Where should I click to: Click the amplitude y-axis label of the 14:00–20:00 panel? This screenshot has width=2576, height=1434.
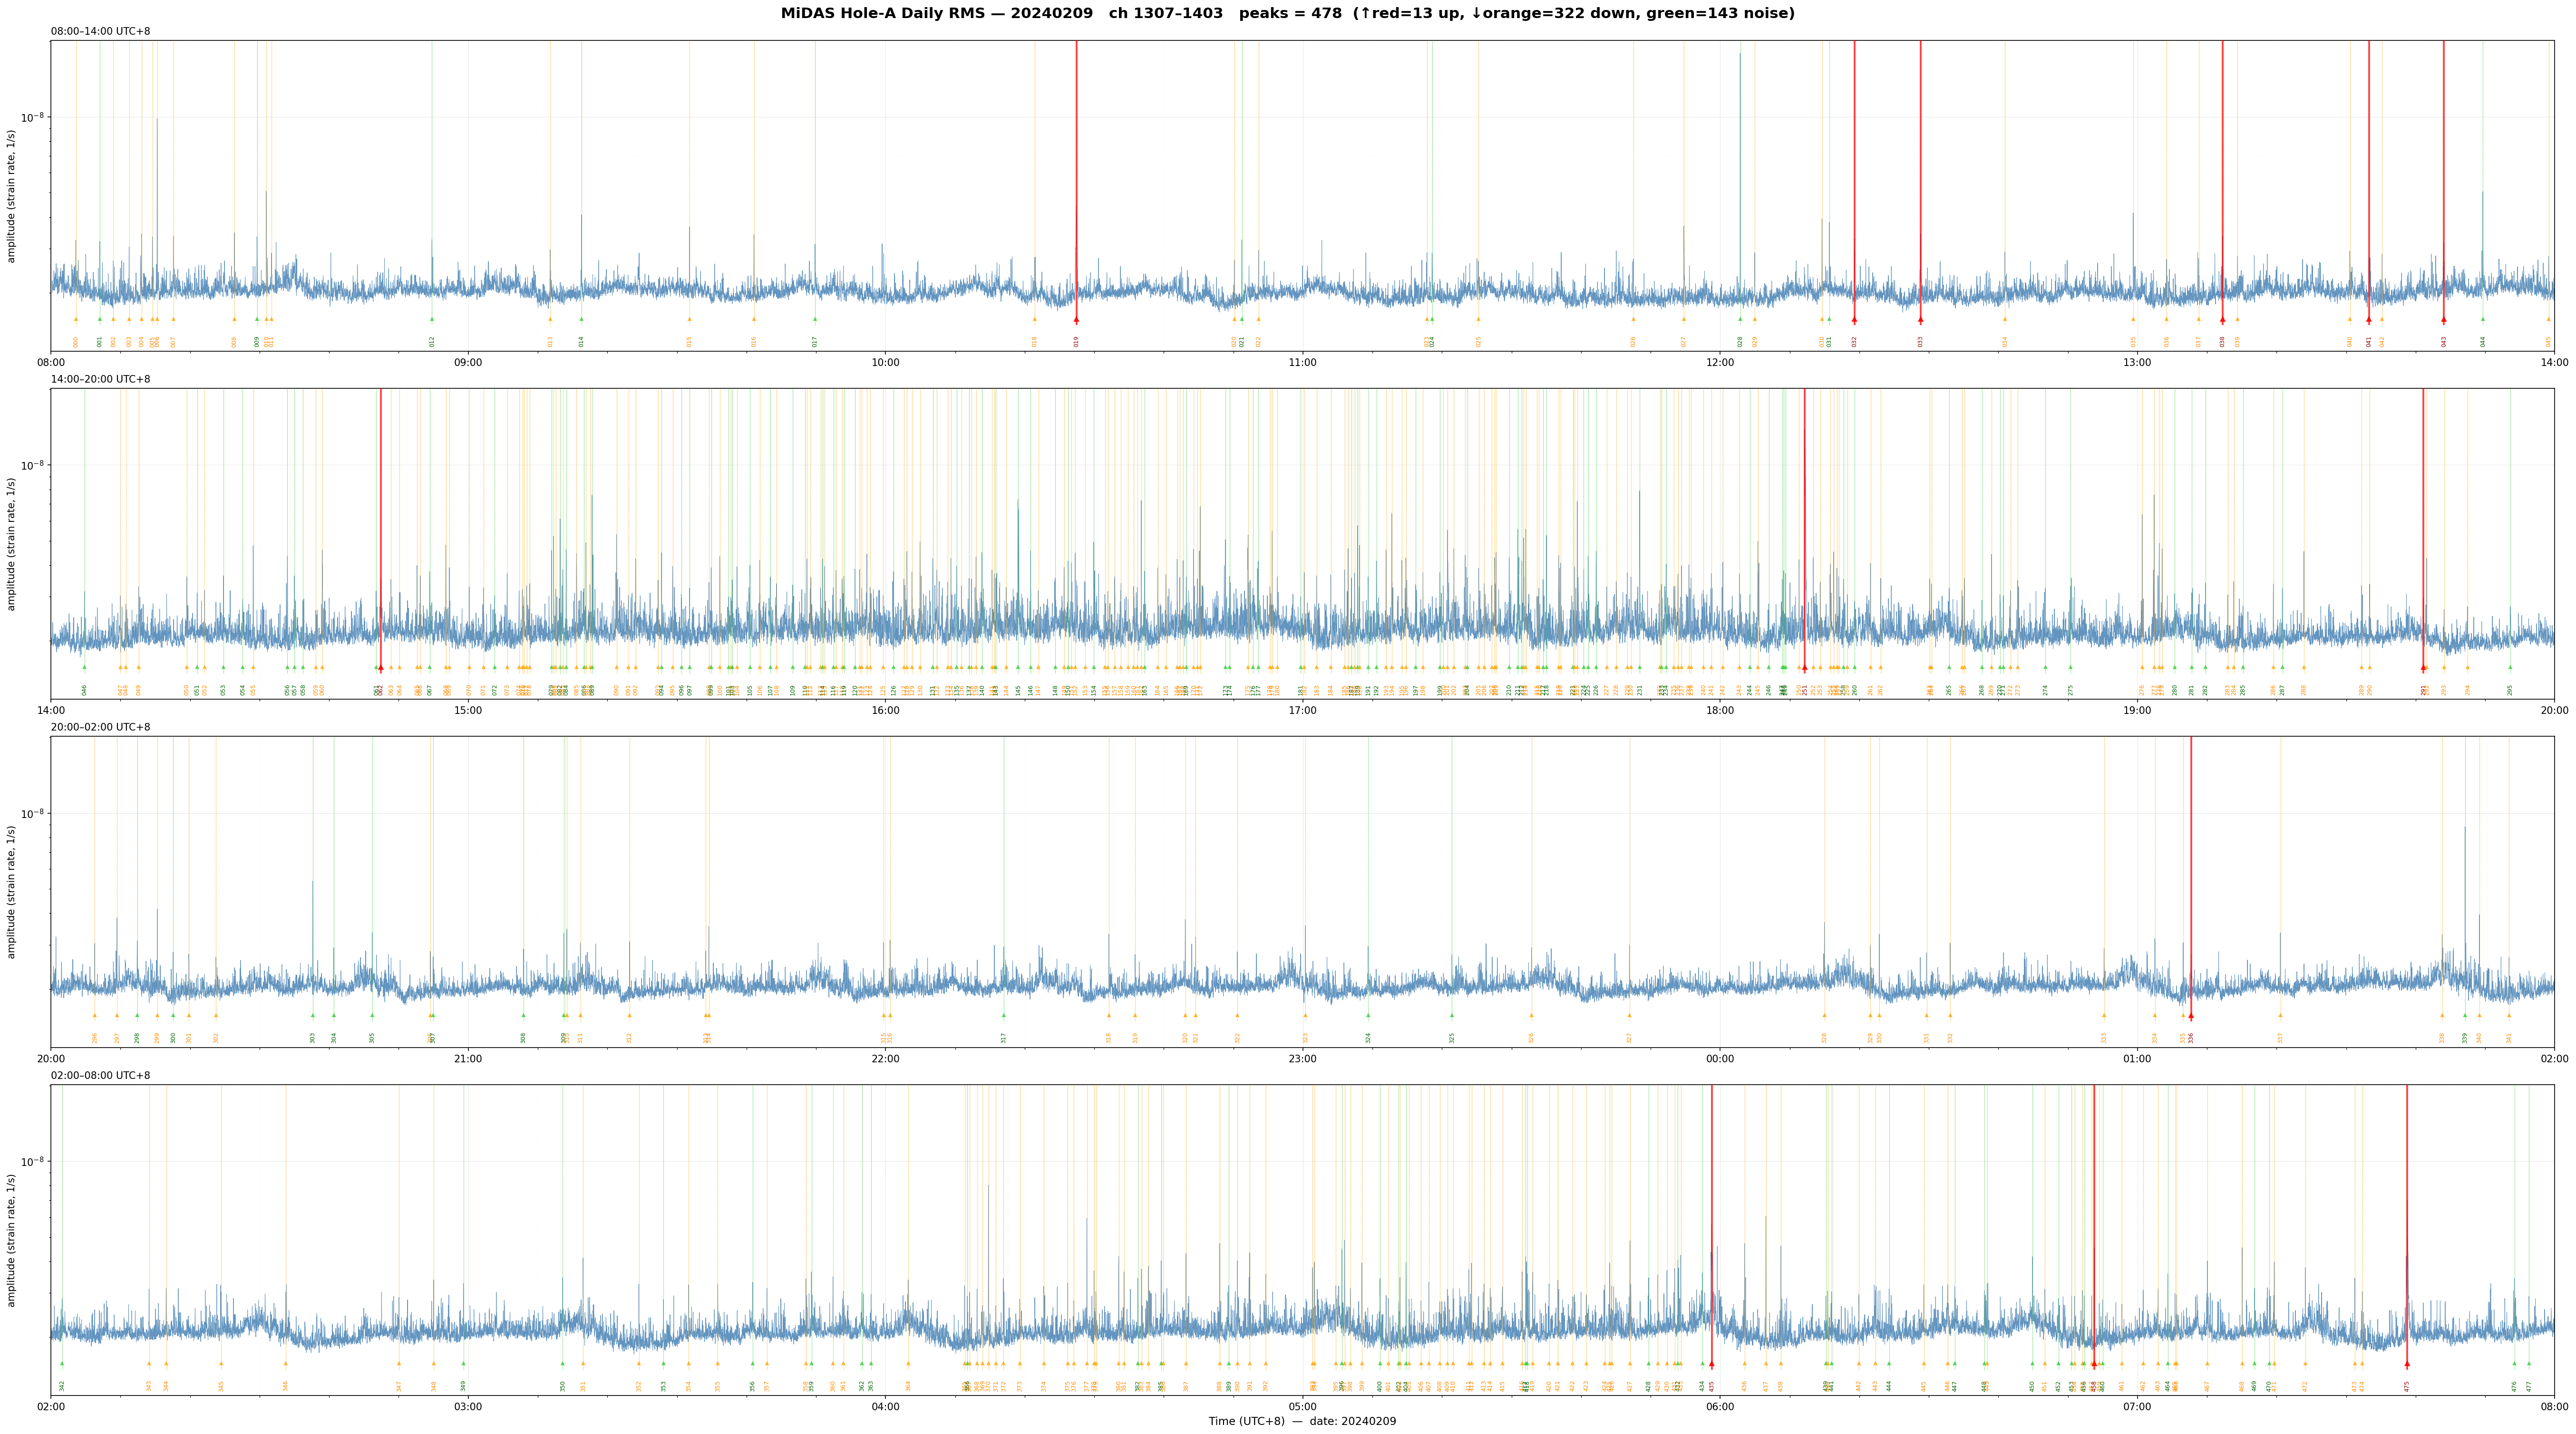(x=12, y=544)
